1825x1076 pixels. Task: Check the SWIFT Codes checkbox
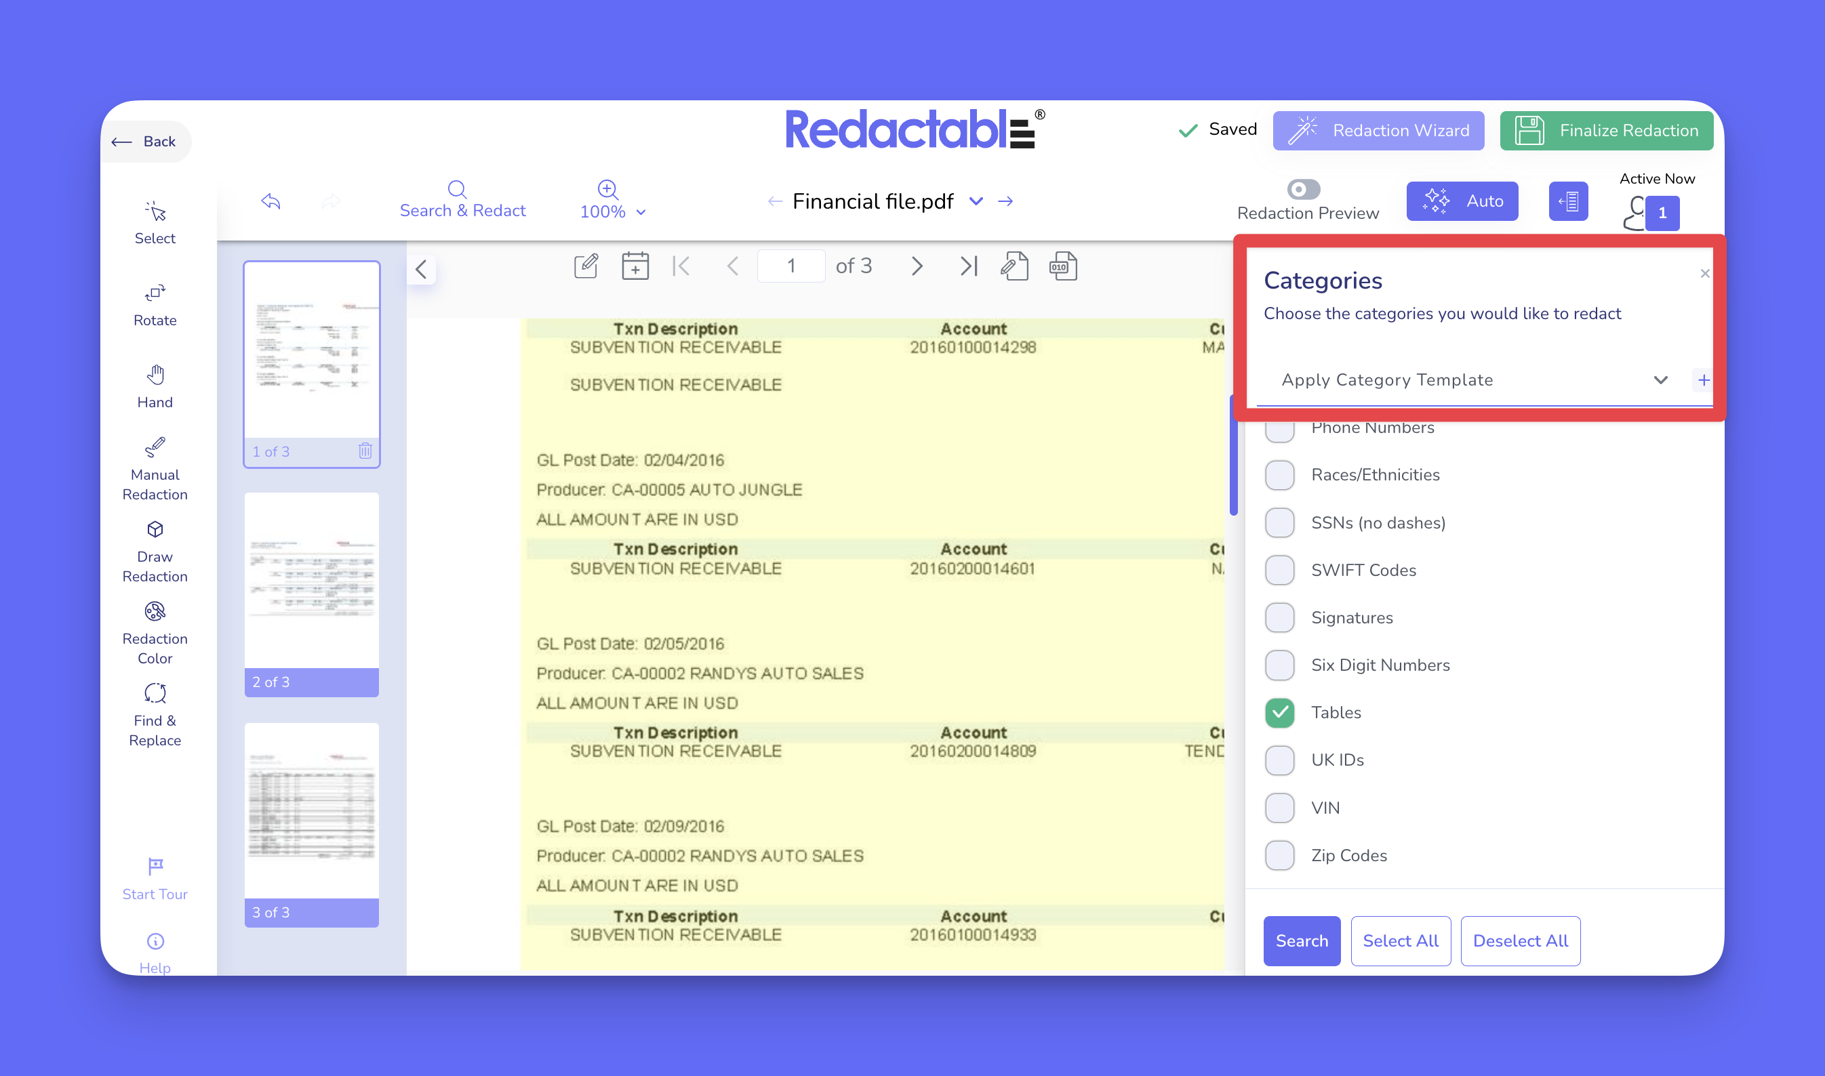(x=1279, y=570)
